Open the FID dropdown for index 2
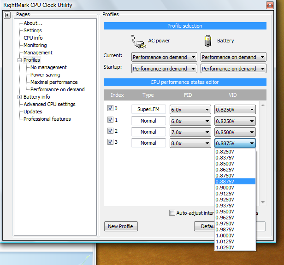This screenshot has width=284, height=265. (190, 132)
